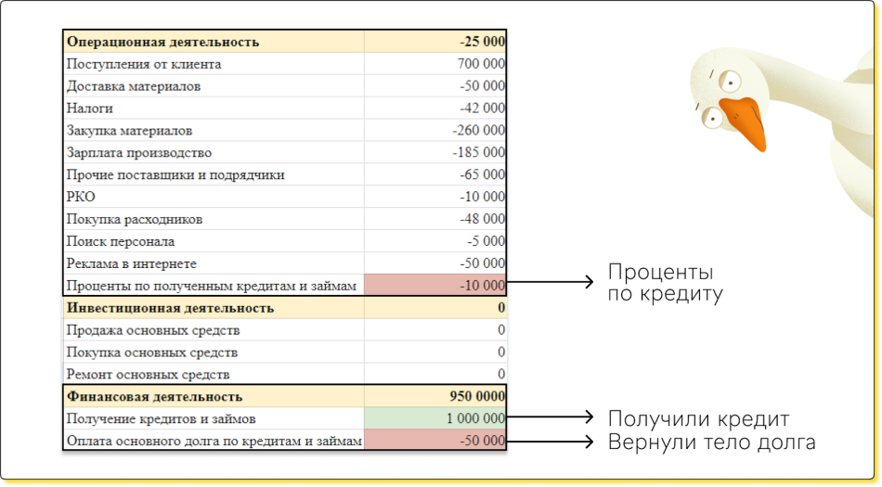Select 'Оплата основного долга по кредитам и займам'
The image size is (882, 487).
(214, 442)
